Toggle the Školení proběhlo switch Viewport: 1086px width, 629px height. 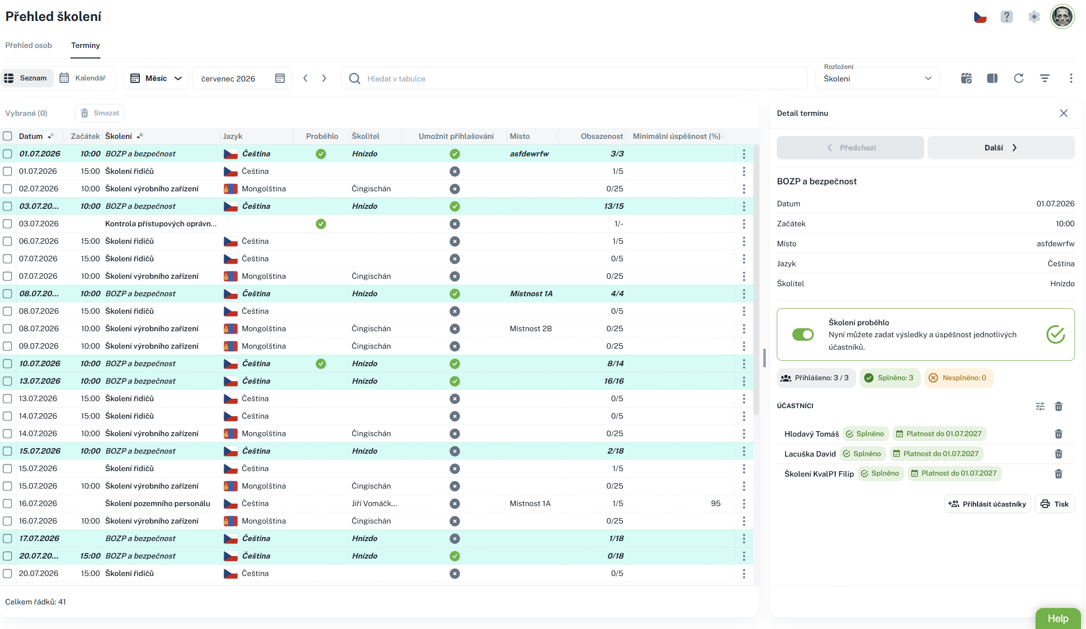(803, 334)
